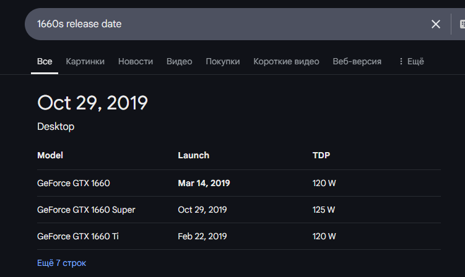Click the 'Feb 22, 2019' launch date
This screenshot has height=277, width=465.
tap(202, 236)
